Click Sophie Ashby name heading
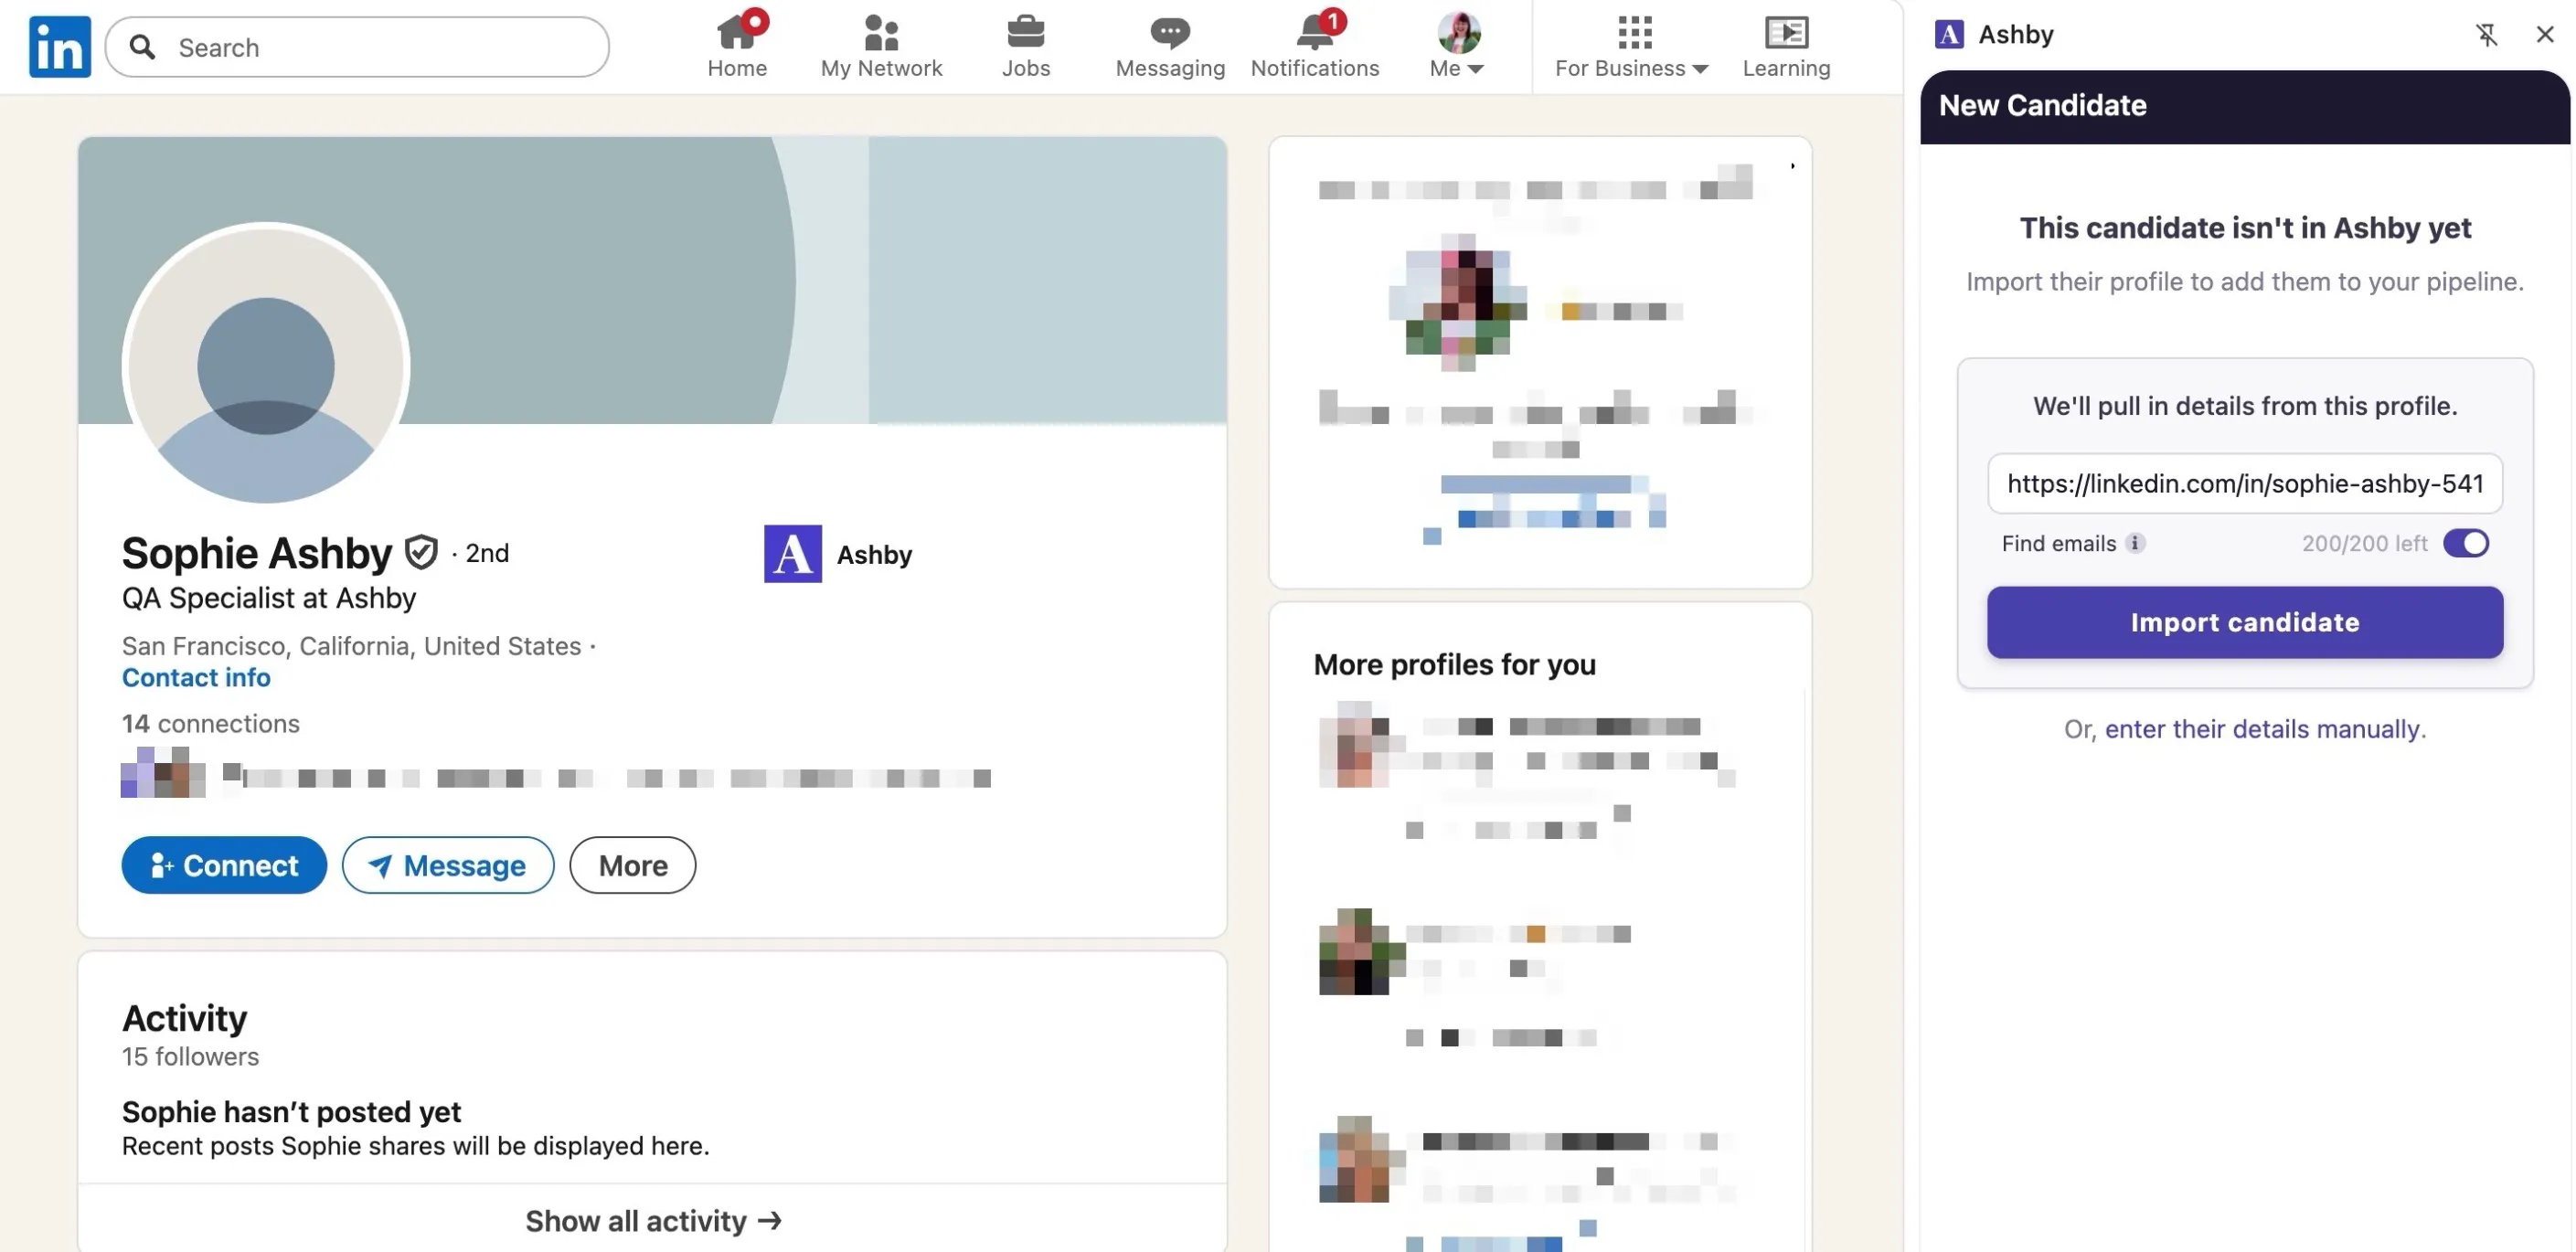Screen dimensions: 2576x1252 [x=257, y=552]
